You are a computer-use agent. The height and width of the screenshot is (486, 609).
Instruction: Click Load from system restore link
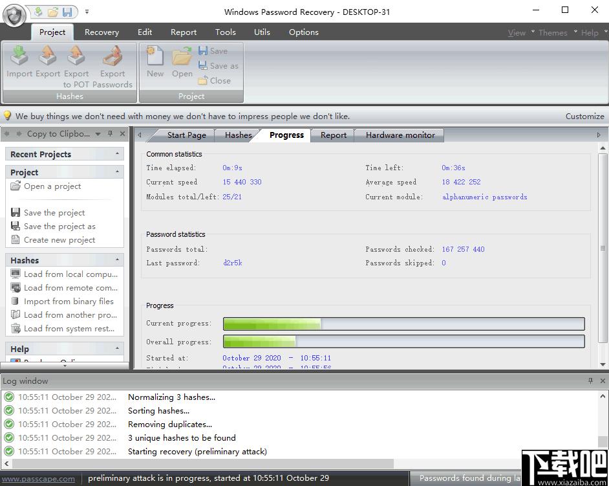[63, 329]
